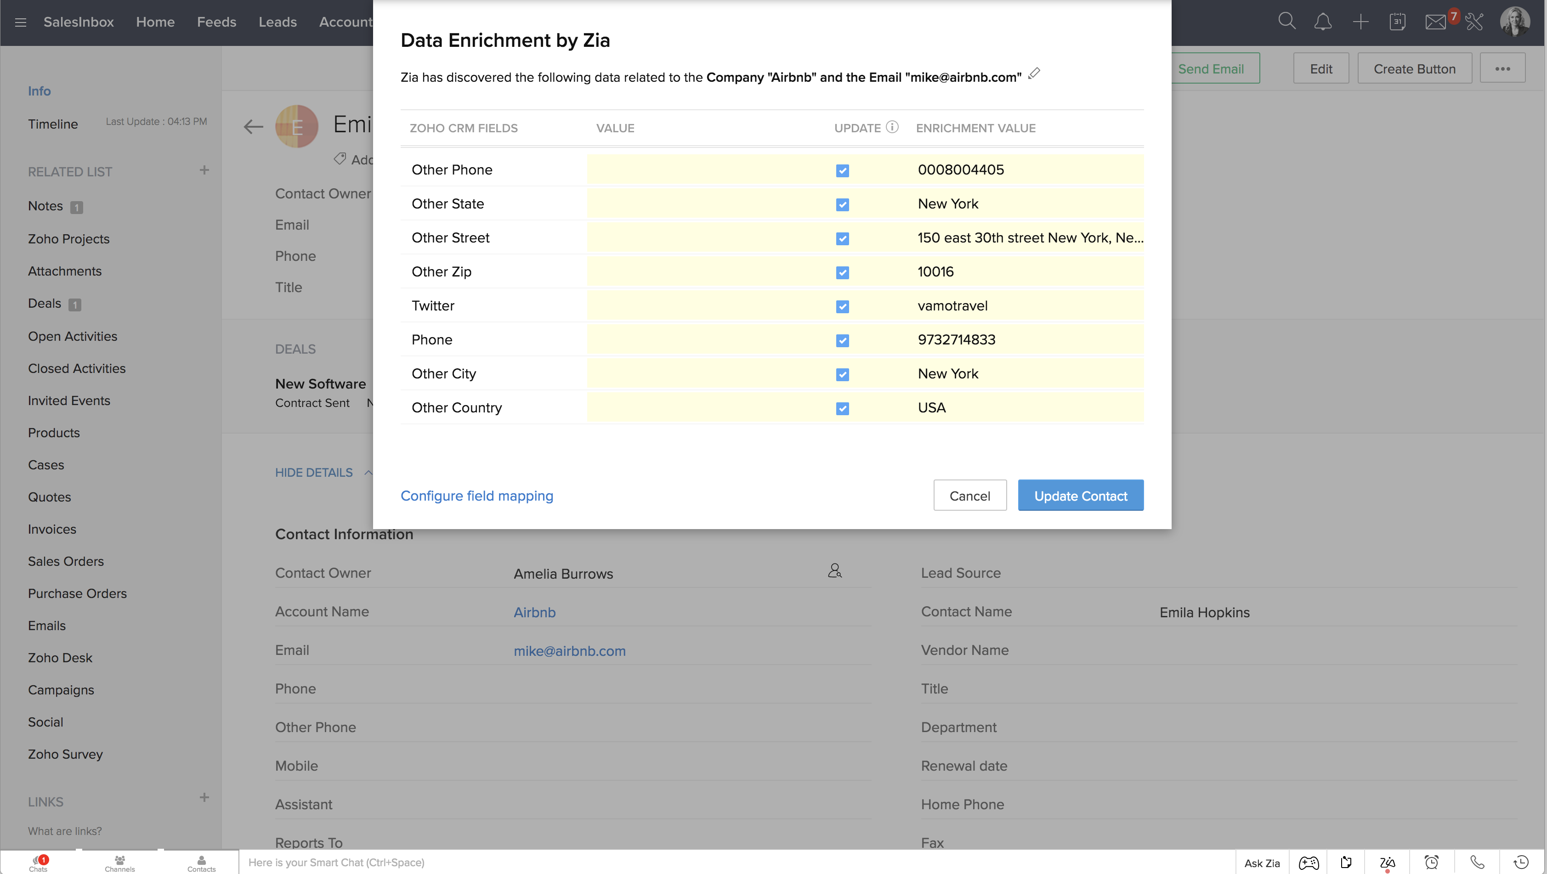Open Purchase Orders related list

(78, 593)
